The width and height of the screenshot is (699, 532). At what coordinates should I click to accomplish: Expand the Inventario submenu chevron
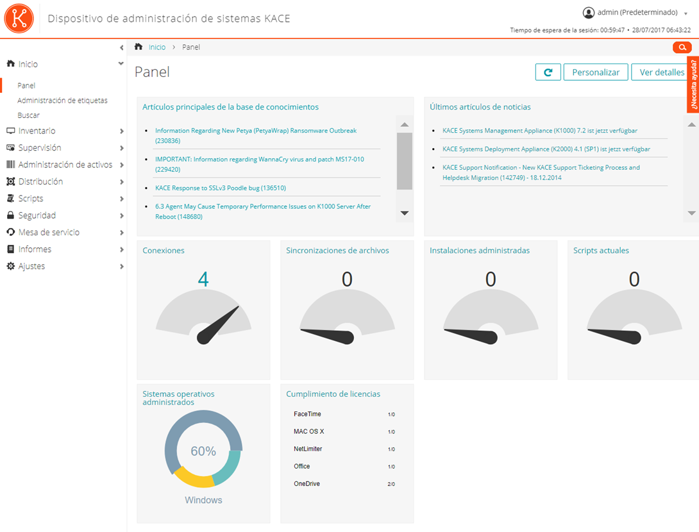click(x=122, y=131)
